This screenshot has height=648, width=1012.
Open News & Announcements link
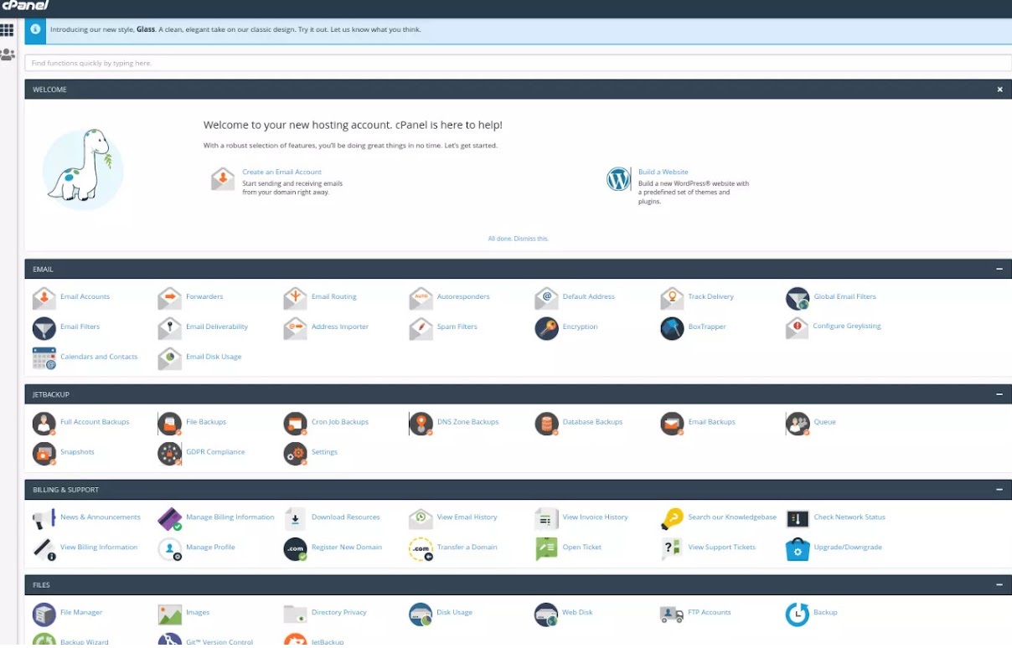coord(101,517)
